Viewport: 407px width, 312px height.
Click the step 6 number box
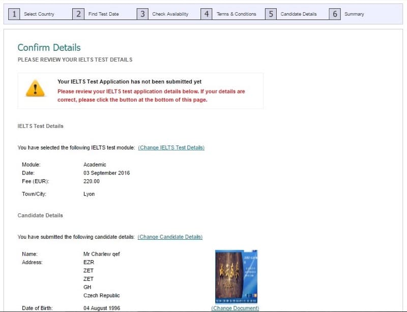coord(335,14)
